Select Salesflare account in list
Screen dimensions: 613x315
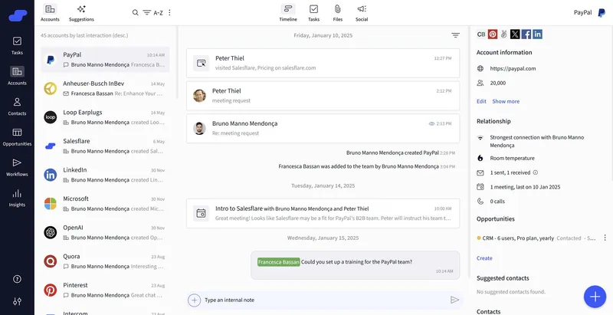(x=105, y=146)
